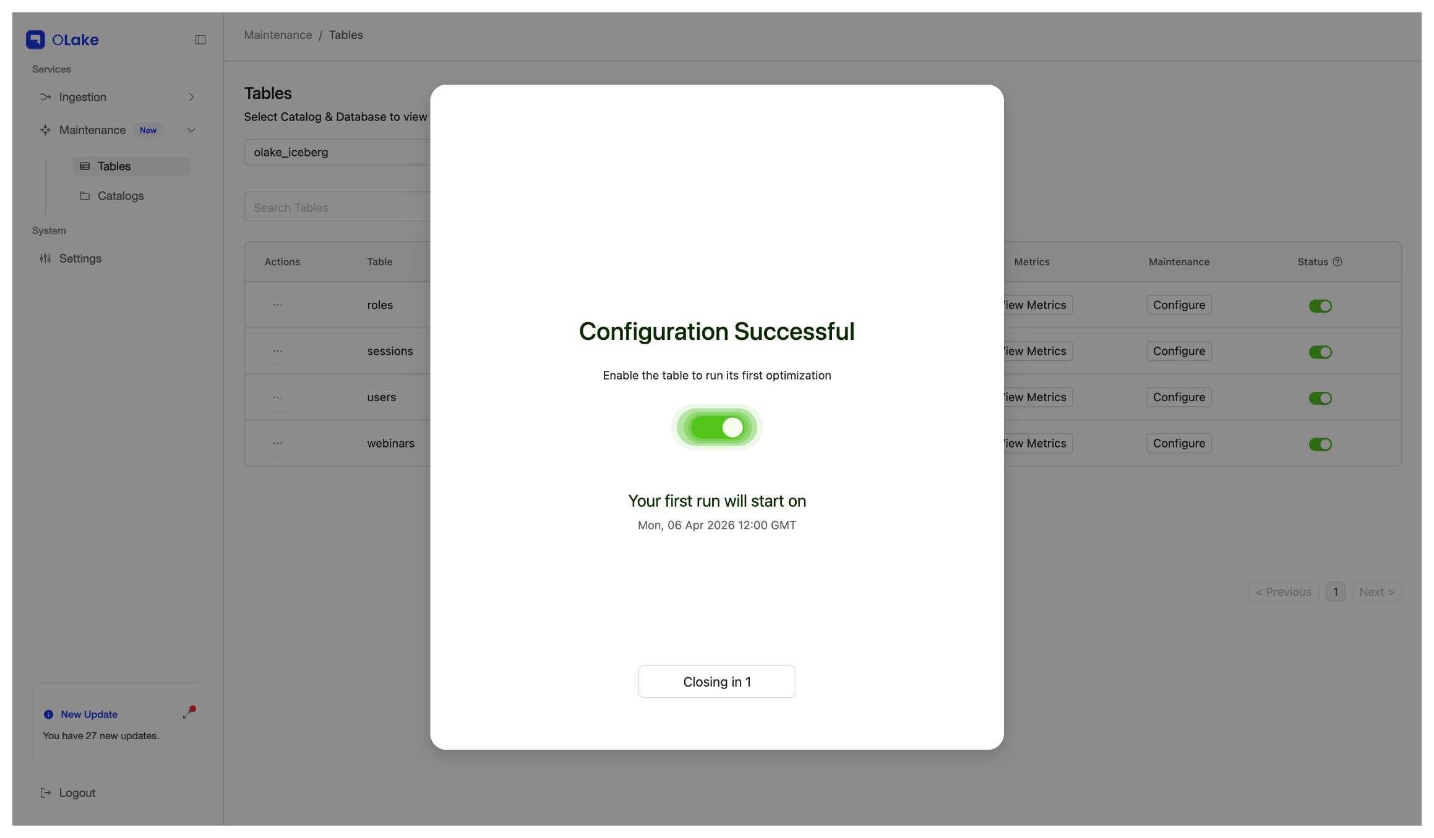The width and height of the screenshot is (1434, 838).
Task: Click the Search Tables input field
Action: [x=337, y=206]
